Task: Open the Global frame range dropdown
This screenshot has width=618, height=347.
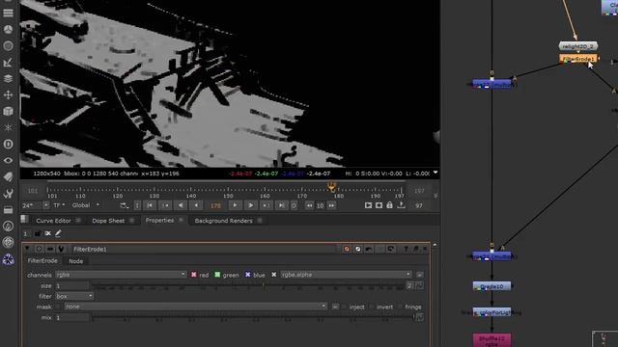Action: (x=86, y=205)
